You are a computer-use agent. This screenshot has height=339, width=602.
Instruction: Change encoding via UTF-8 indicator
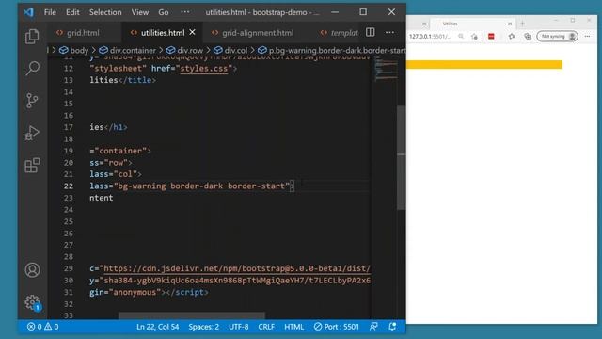click(x=238, y=327)
